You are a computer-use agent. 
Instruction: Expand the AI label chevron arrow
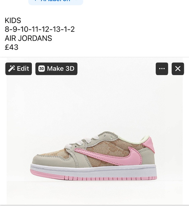click(76, 1)
